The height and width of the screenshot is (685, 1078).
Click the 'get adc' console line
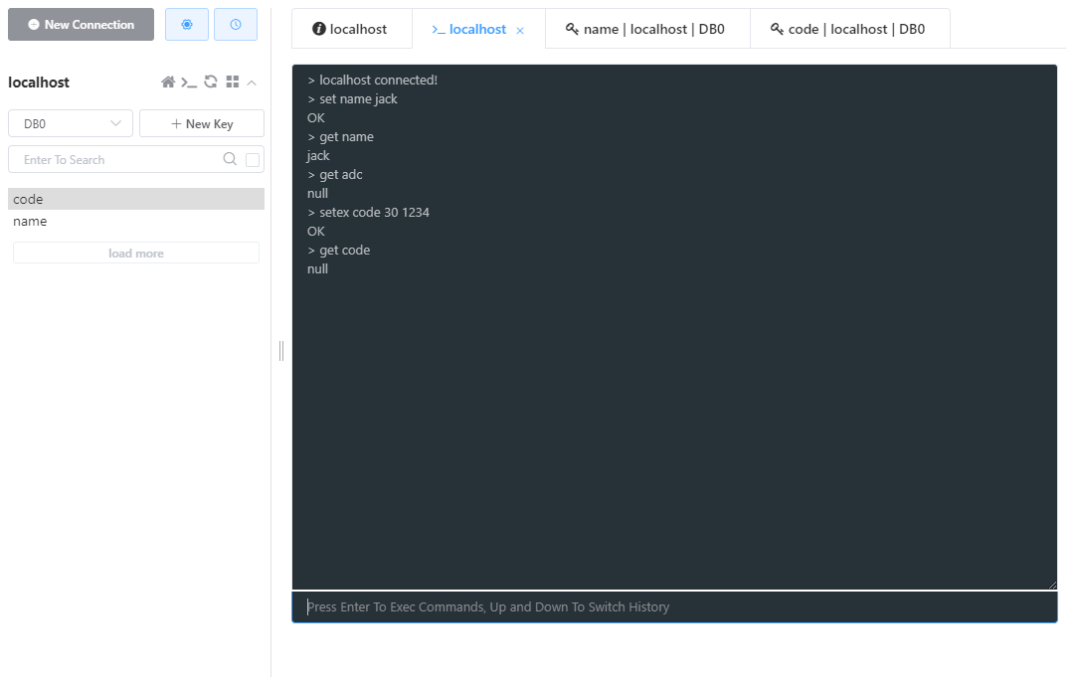coord(335,175)
